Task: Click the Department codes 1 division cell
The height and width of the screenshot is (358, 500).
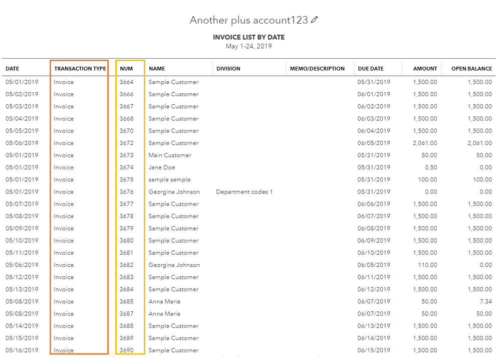Action: [x=244, y=192]
